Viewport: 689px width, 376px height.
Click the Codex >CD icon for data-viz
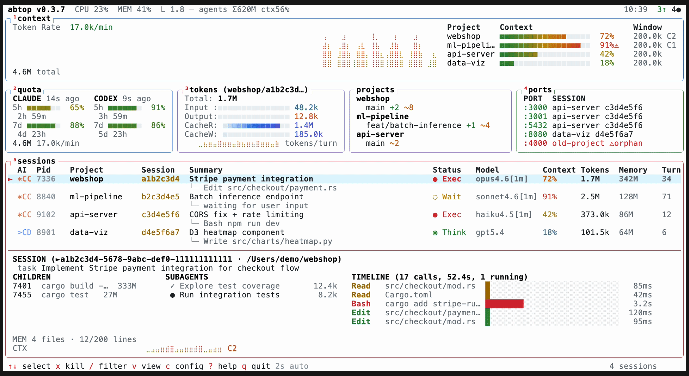[24, 232]
